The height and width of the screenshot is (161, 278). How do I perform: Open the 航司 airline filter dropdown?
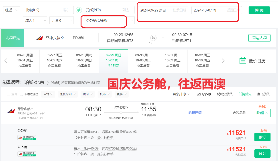[x=88, y=94]
